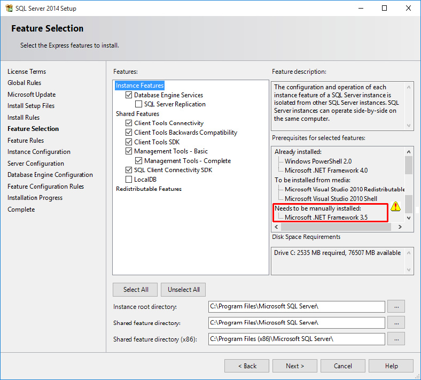Select the Server Configuration step

point(36,164)
